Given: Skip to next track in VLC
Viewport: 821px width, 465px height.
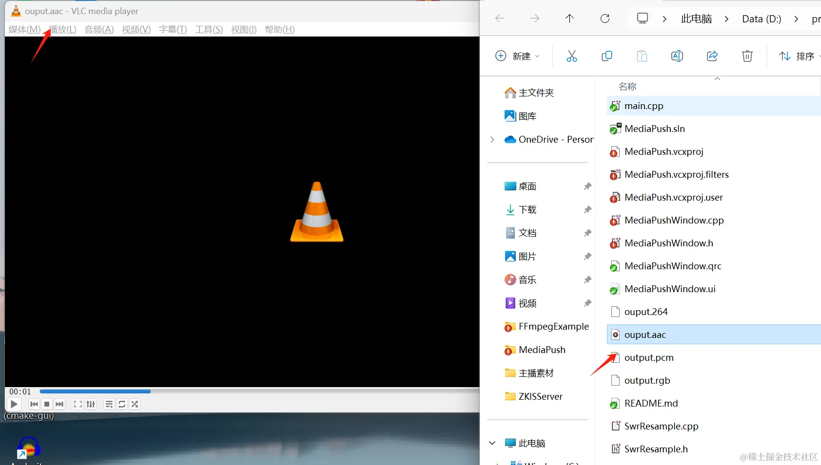Looking at the screenshot, I should click(59, 404).
